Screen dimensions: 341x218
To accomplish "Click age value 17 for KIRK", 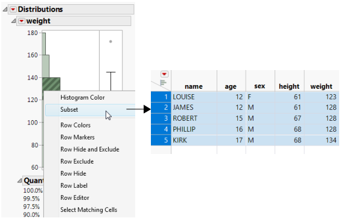I will (231, 140).
